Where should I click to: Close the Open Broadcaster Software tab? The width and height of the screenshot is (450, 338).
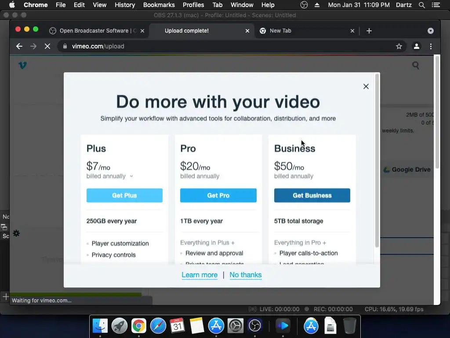pyautogui.click(x=142, y=31)
